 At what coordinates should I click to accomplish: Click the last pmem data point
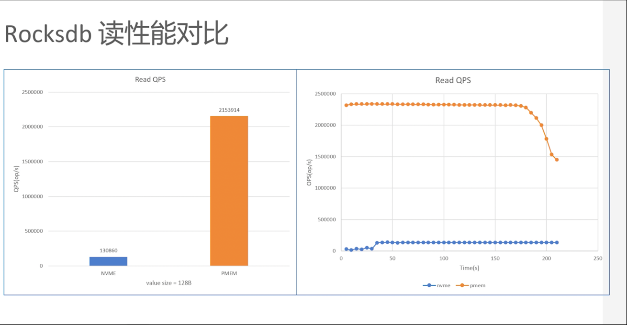(557, 160)
